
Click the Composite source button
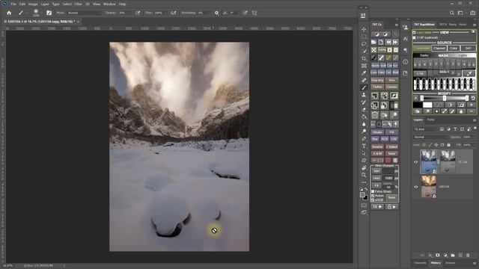[422, 48]
